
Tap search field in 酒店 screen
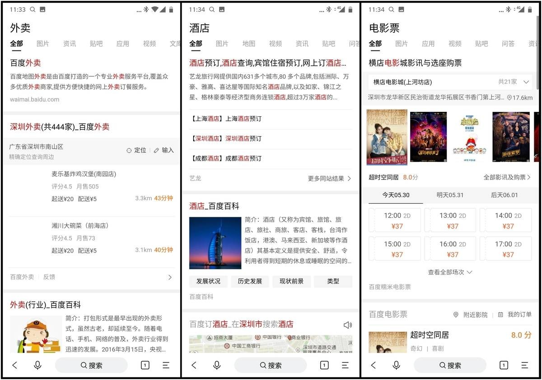click(x=270, y=365)
